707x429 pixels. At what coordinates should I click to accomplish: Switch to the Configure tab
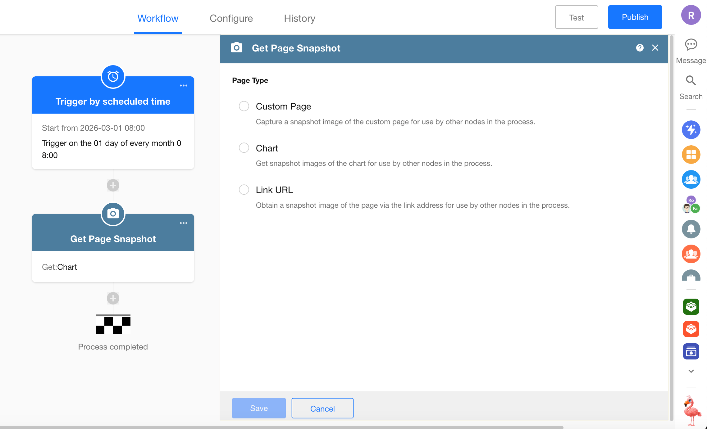(x=231, y=18)
